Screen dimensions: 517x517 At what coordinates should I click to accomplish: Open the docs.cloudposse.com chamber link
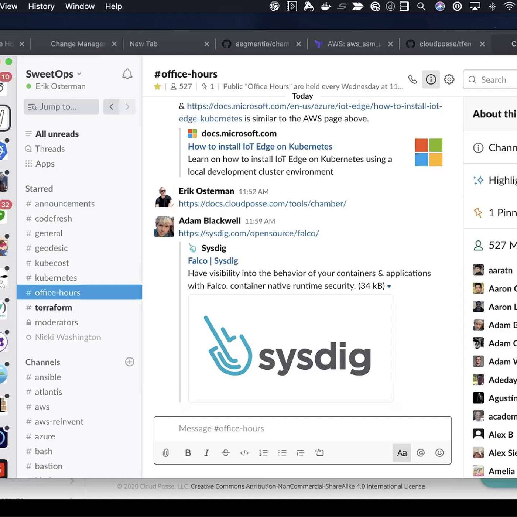tap(263, 204)
